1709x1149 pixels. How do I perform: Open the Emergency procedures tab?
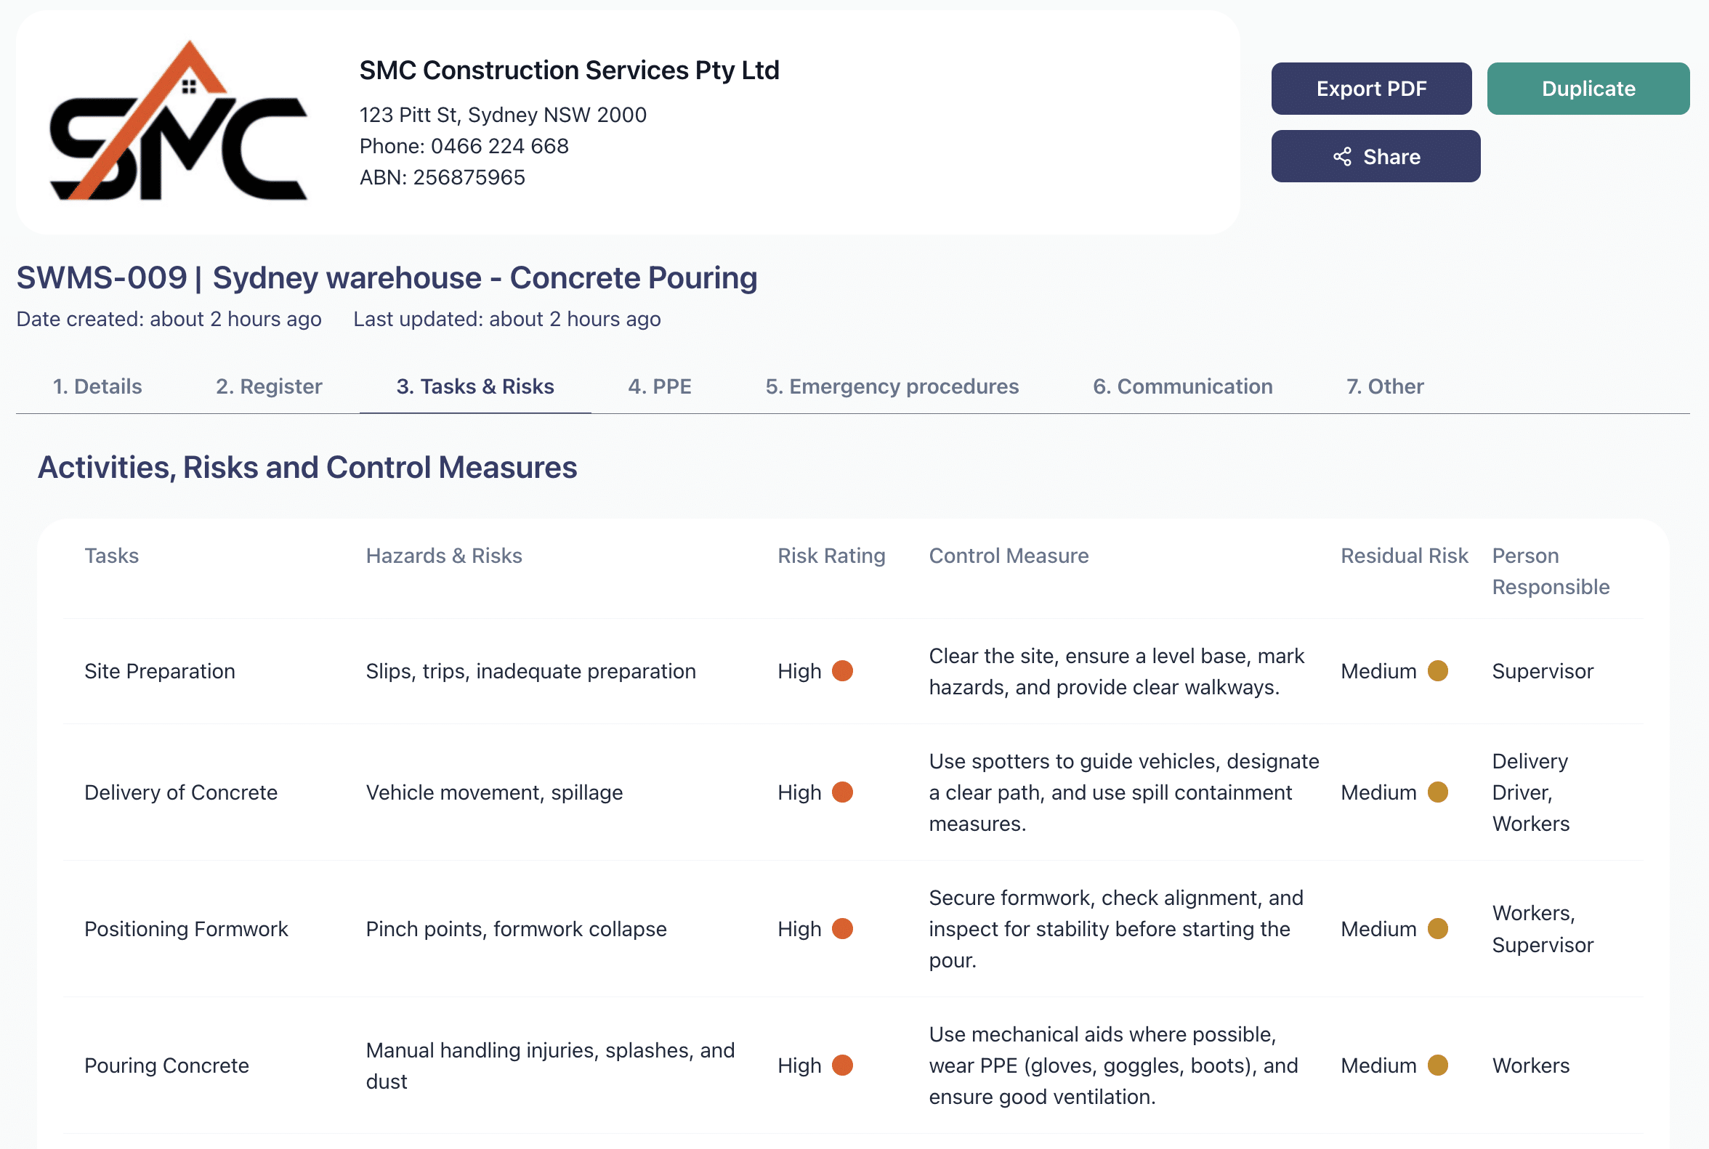892,386
